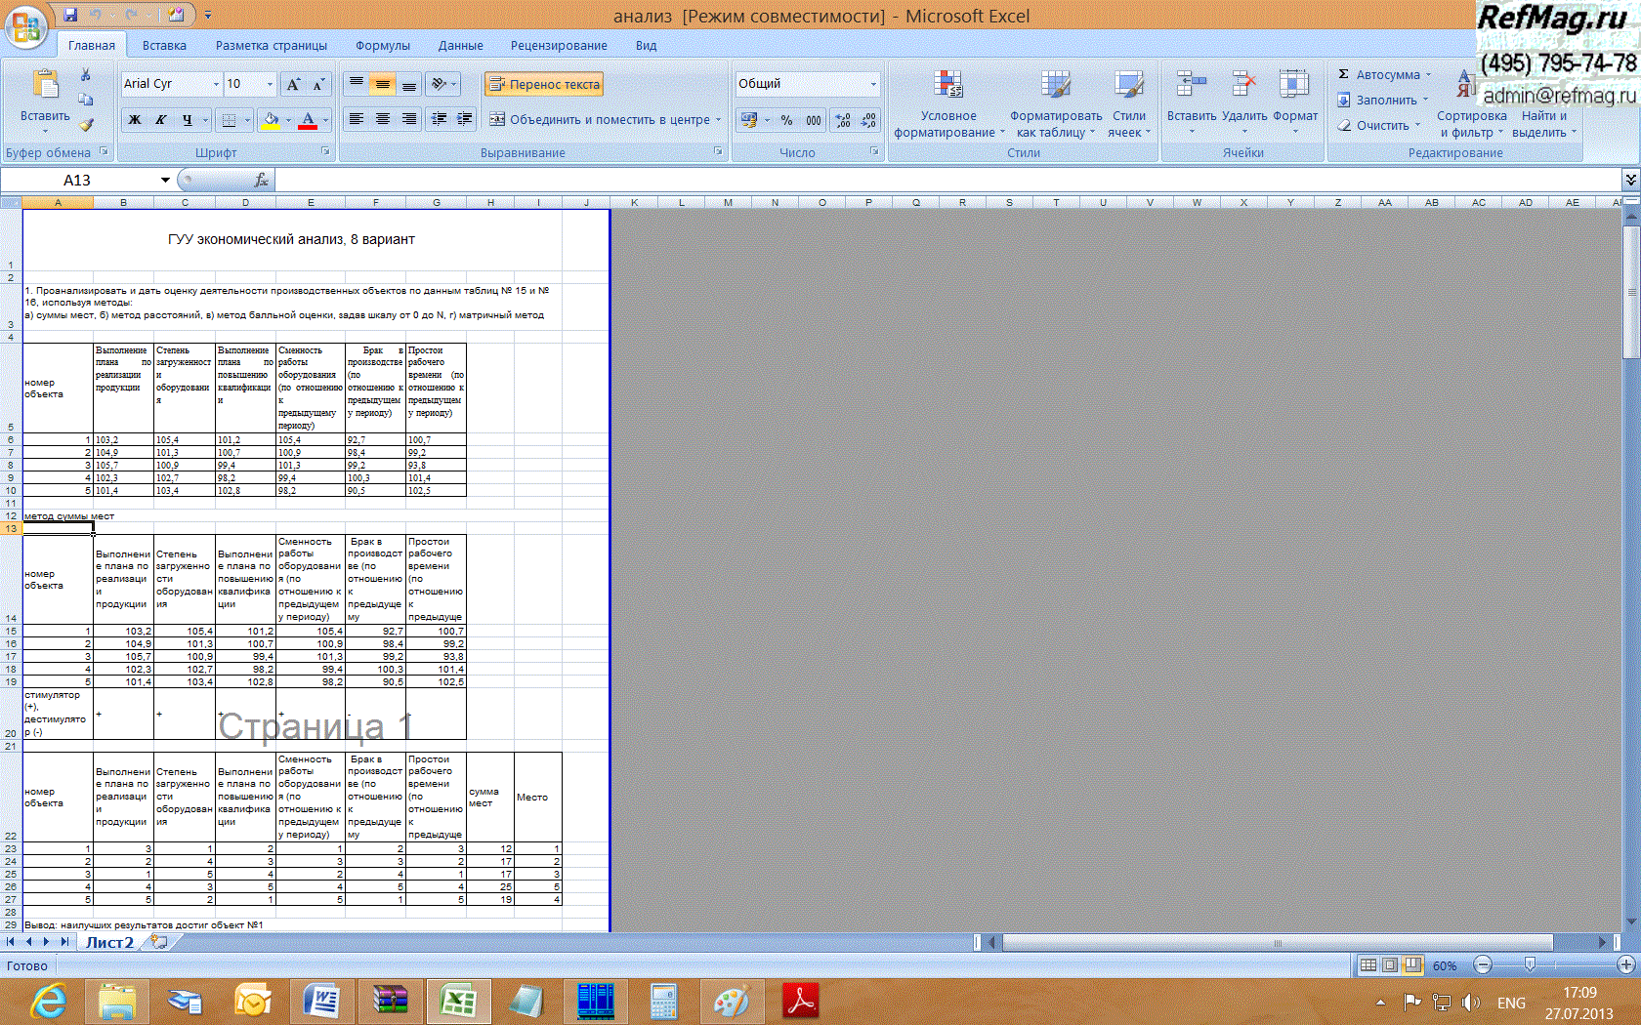This screenshot has height=1025, width=1641.
Task: Click the Paste (Вставить) clipboard icon
Action: (45, 86)
